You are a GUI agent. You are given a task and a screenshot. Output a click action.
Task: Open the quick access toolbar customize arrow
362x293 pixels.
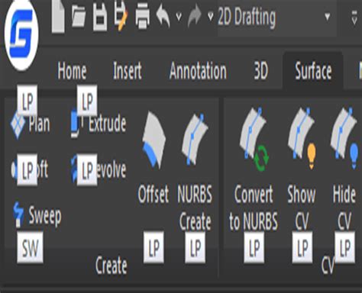coord(354,18)
